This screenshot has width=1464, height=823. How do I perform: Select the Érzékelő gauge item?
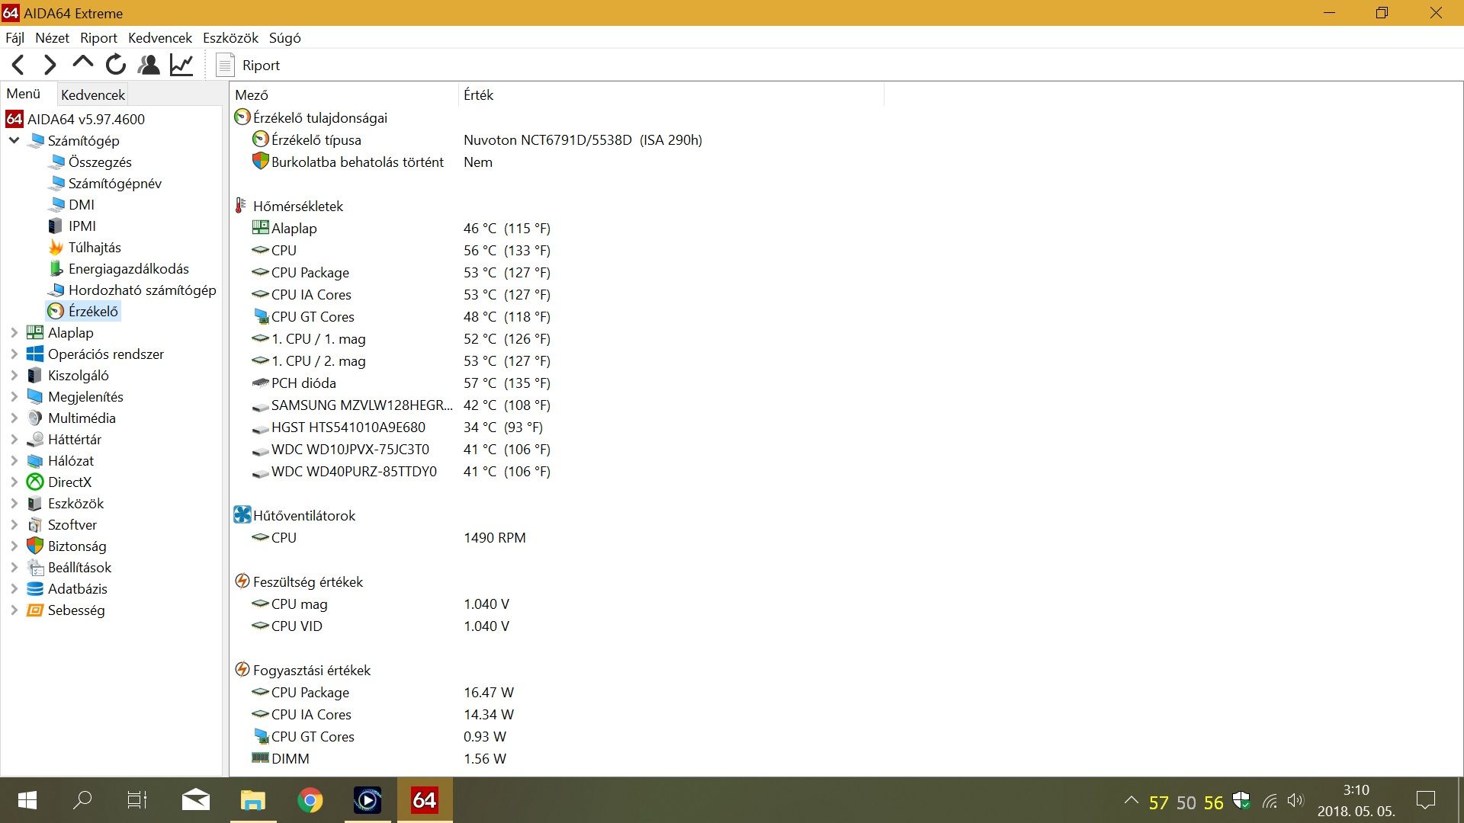click(x=83, y=312)
